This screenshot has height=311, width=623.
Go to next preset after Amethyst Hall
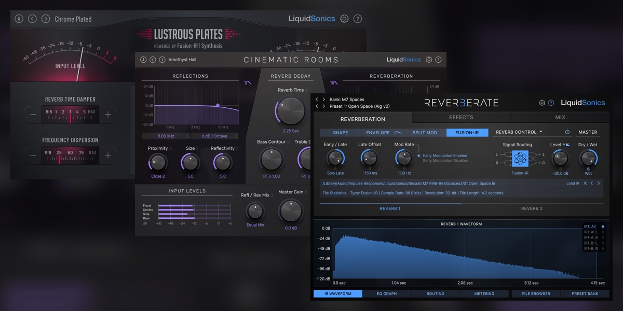(162, 60)
